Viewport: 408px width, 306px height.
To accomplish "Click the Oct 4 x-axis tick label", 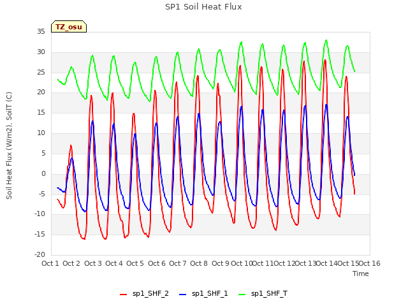I will click(114, 263).
